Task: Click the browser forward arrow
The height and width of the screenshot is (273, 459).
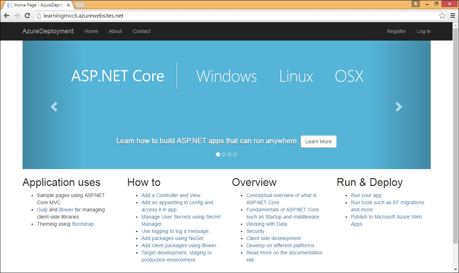Action: pos(17,16)
